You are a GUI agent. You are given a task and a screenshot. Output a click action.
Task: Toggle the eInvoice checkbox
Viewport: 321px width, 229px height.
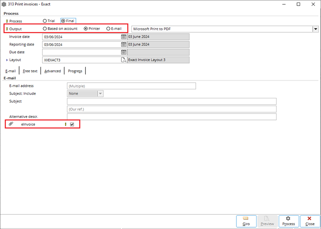point(72,124)
